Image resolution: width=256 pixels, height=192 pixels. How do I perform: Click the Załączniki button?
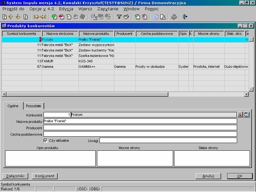coord(15,176)
